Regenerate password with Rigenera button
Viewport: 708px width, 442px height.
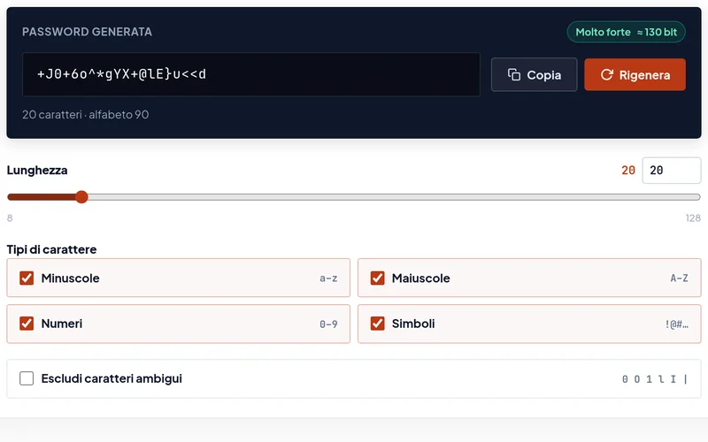(x=635, y=74)
